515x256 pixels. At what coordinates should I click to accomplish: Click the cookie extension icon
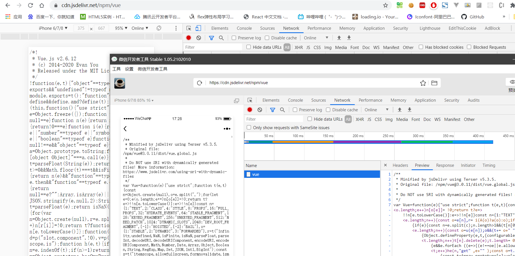point(411,5)
